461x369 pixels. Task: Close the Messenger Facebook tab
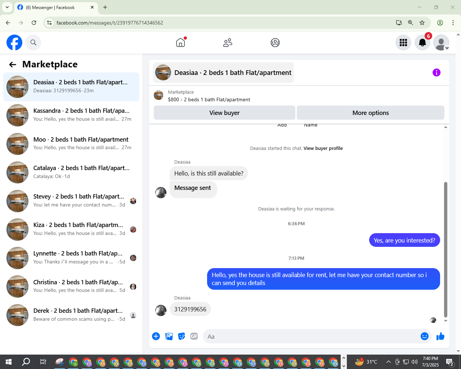tap(92, 7)
